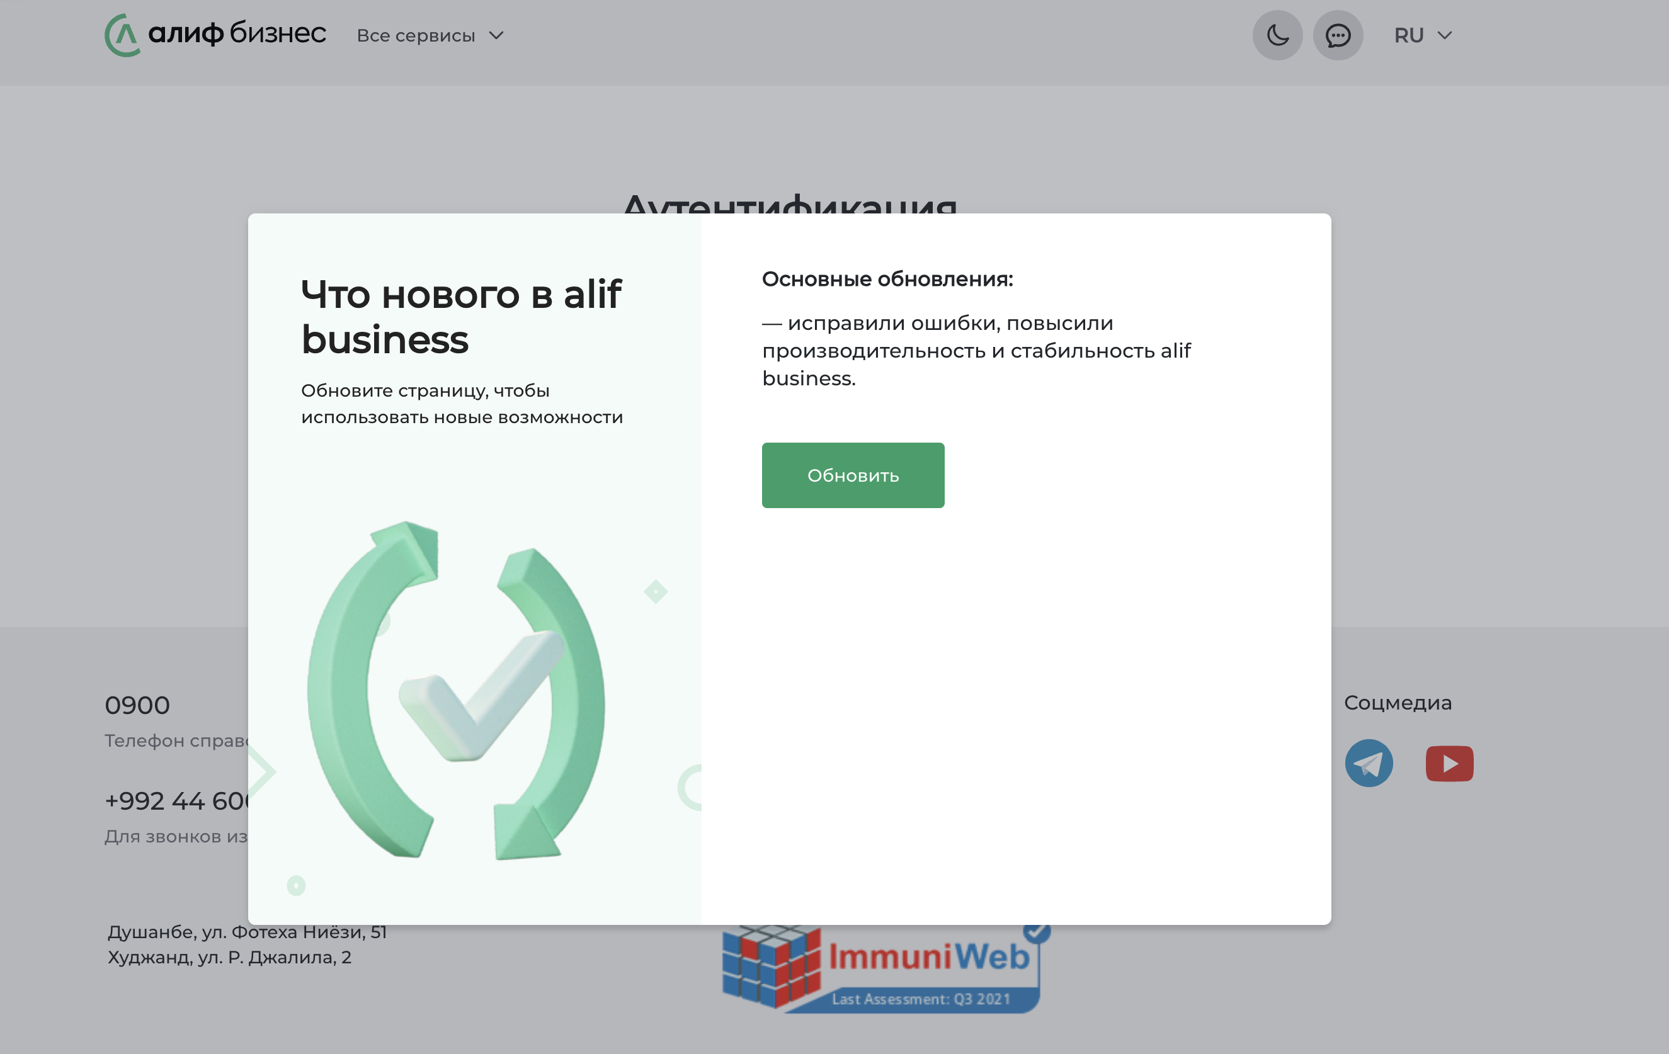Click the Душанбе, ул. Фотеха Ниёзи address
Screen dimensions: 1669x1054
tap(247, 932)
